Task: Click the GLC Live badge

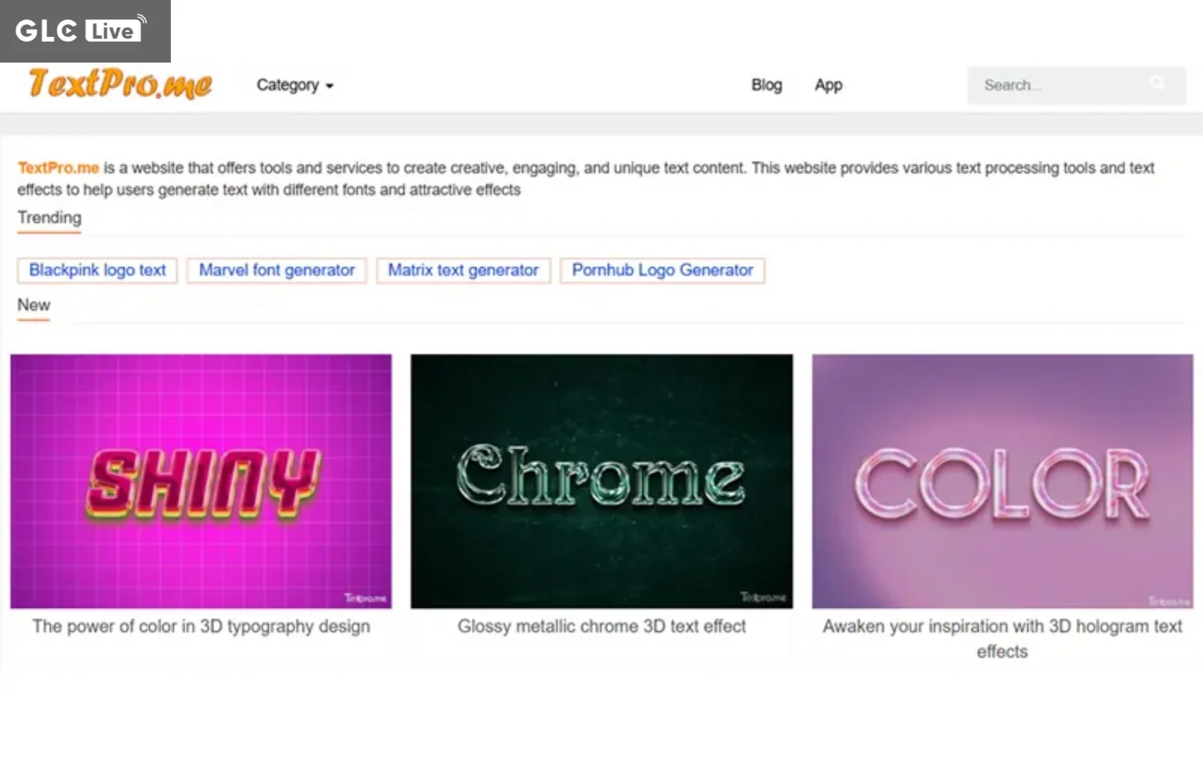Action: [x=85, y=31]
